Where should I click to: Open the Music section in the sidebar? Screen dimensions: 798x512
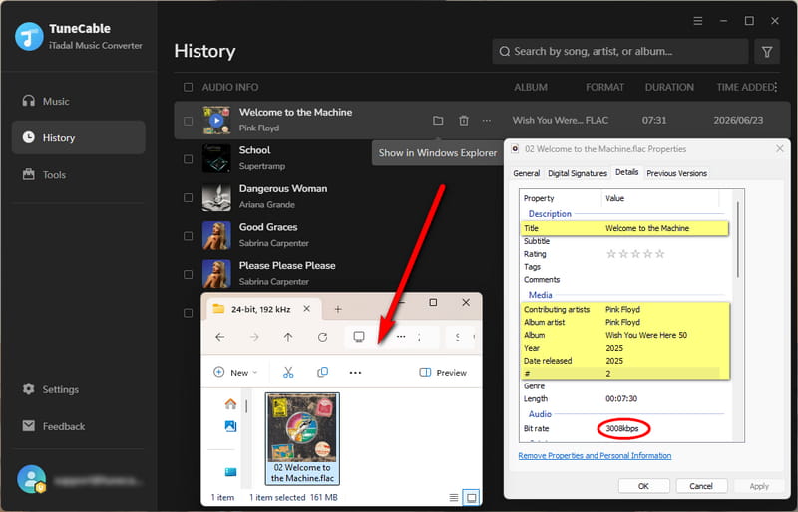(79, 102)
